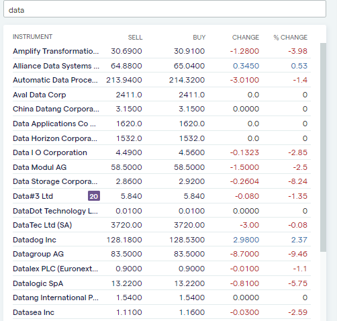Viewport: 337px width, 321px height.
Task: Click change value 0.3450
Action: pos(246,66)
